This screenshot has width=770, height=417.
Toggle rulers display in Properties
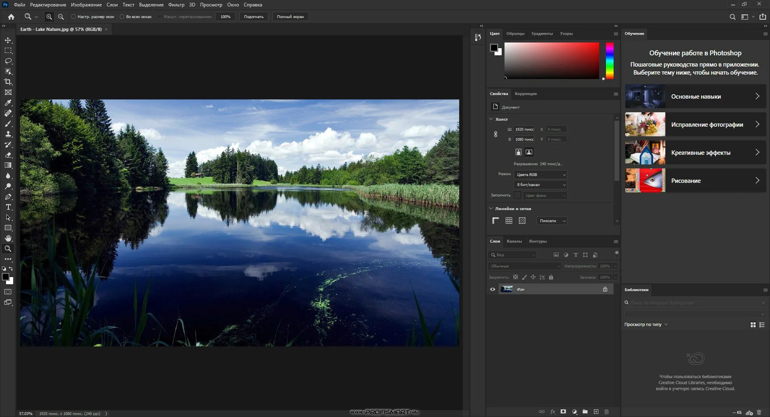point(496,221)
